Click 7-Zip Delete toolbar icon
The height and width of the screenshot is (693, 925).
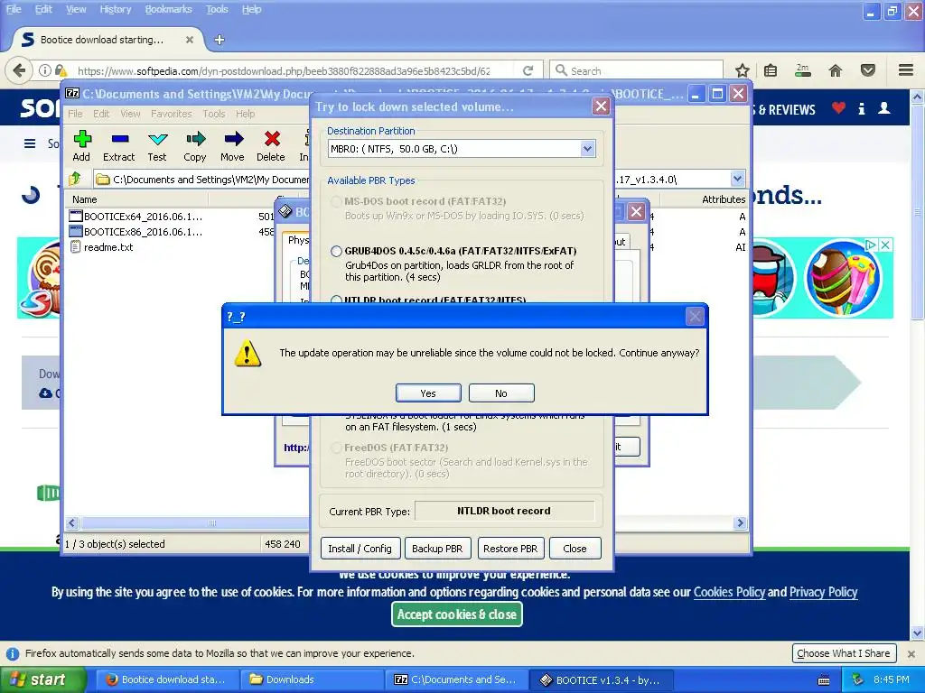click(x=271, y=146)
